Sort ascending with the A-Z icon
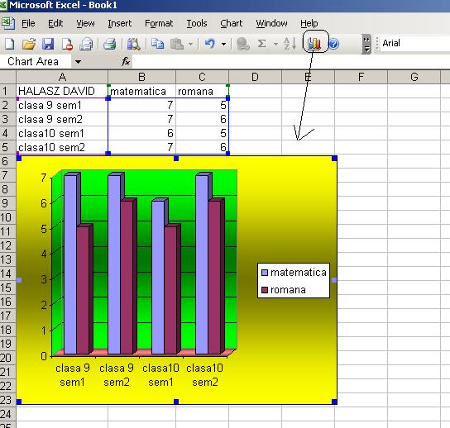Viewport: 450px width, 428px height. pyautogui.click(x=290, y=44)
